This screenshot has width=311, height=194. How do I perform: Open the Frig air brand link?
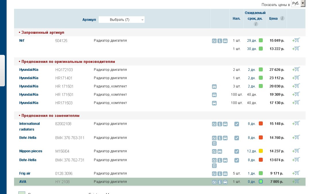[25, 173]
